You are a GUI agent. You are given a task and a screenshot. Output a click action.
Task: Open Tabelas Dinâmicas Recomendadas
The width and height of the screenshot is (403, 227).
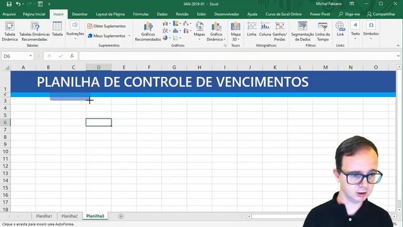point(35,32)
